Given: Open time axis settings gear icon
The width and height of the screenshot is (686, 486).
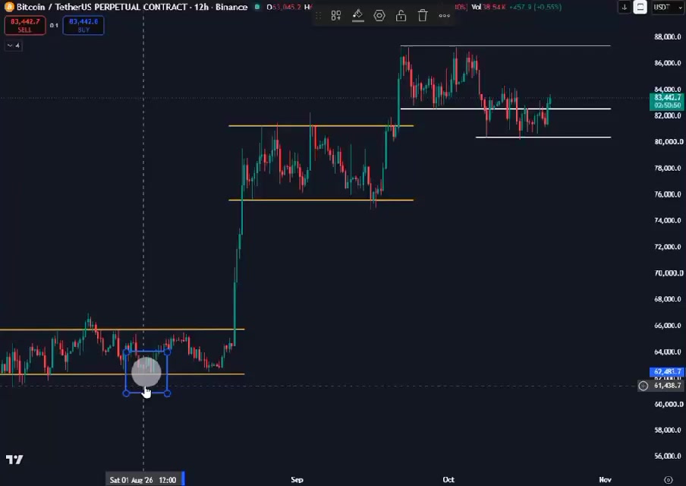Looking at the screenshot, I should coord(668,480).
